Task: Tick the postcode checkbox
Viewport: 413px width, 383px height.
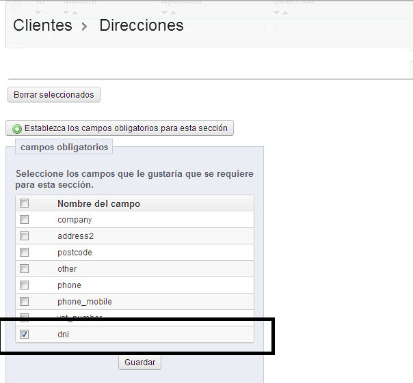Action: pyautogui.click(x=25, y=253)
